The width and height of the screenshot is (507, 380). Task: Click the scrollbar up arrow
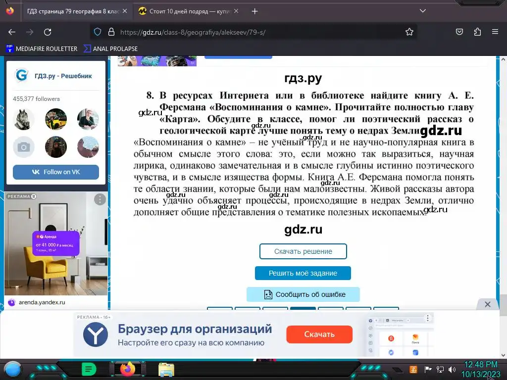point(503,60)
